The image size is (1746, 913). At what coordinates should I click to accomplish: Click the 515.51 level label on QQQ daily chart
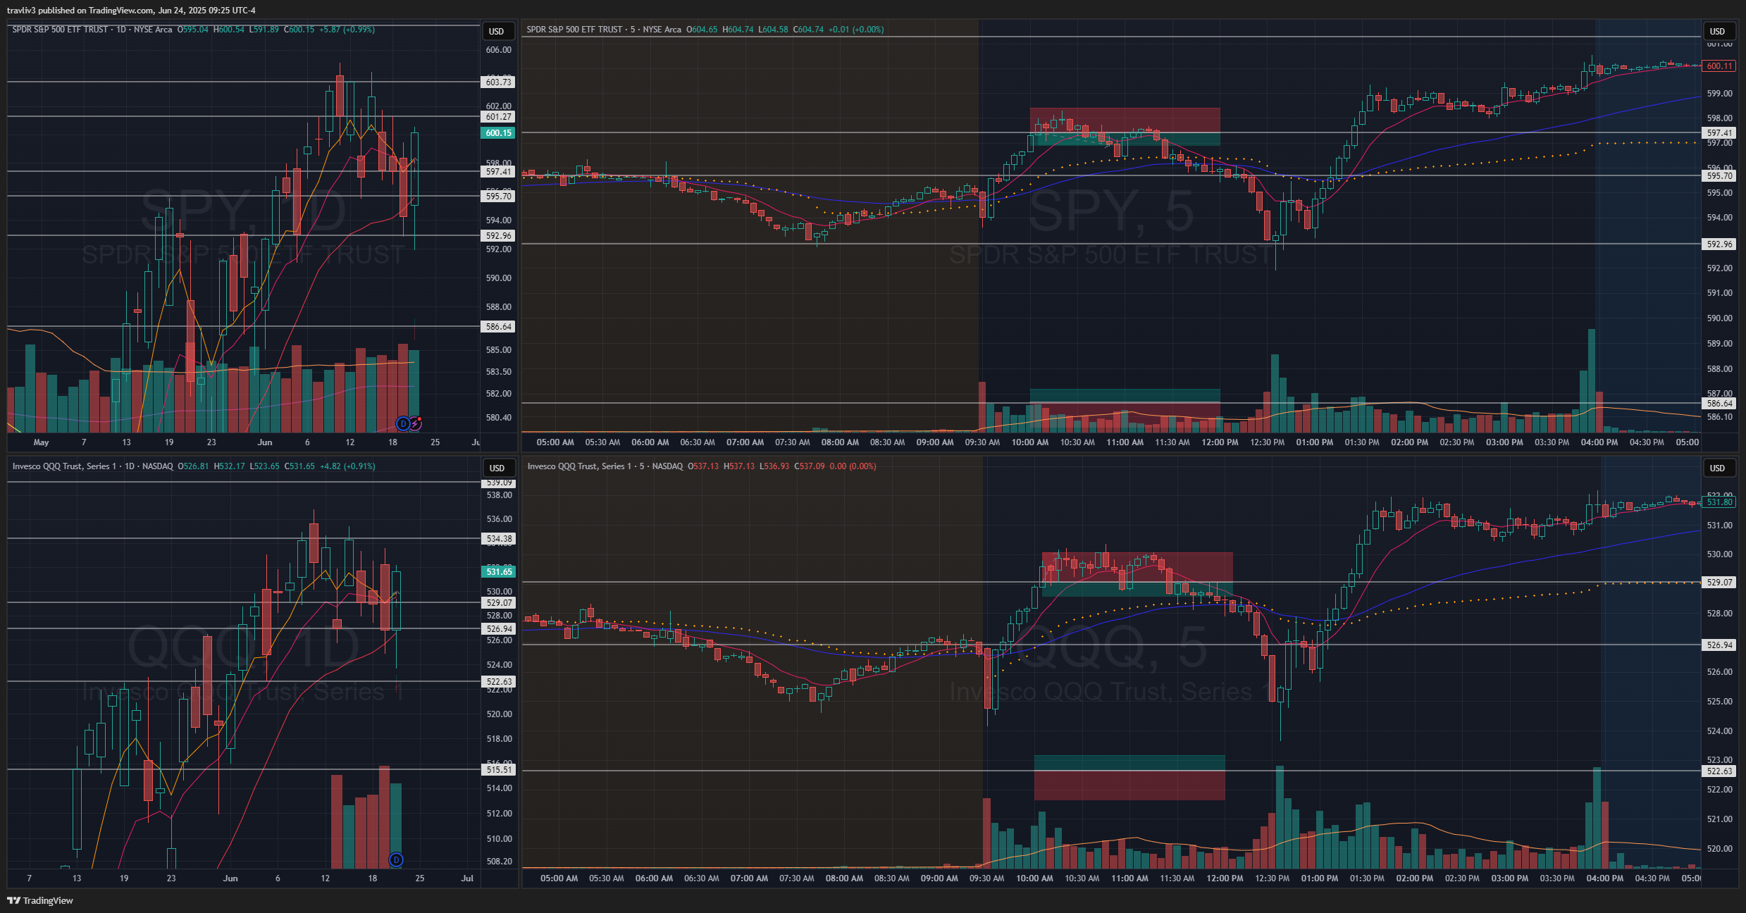[x=499, y=770]
